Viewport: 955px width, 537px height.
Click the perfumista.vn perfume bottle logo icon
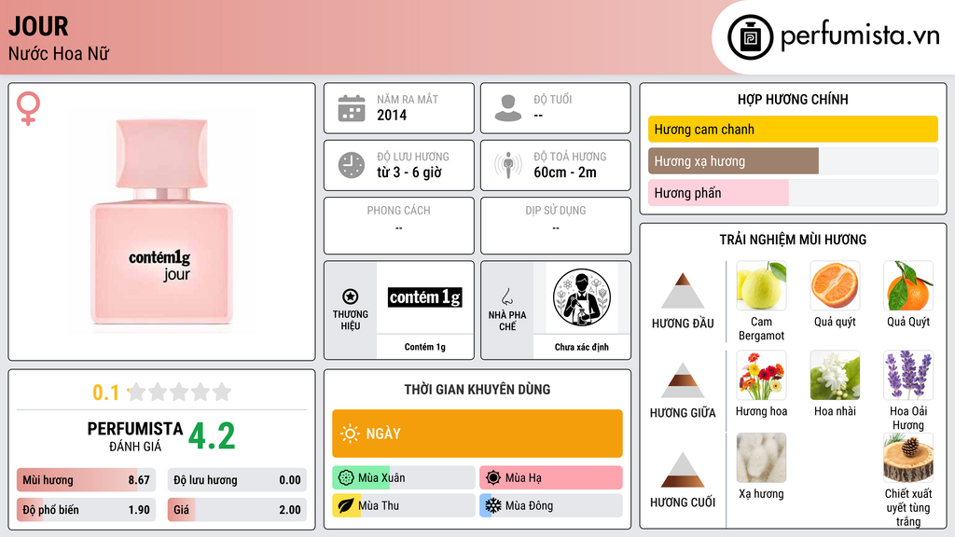click(x=750, y=37)
